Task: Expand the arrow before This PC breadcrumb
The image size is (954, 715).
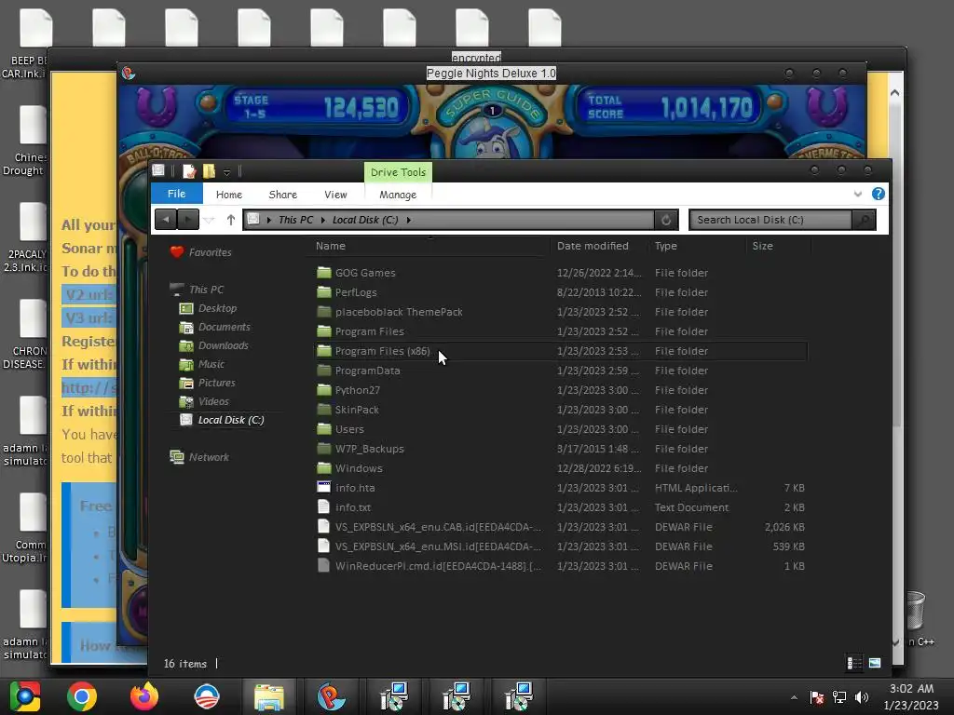Action: [269, 220]
